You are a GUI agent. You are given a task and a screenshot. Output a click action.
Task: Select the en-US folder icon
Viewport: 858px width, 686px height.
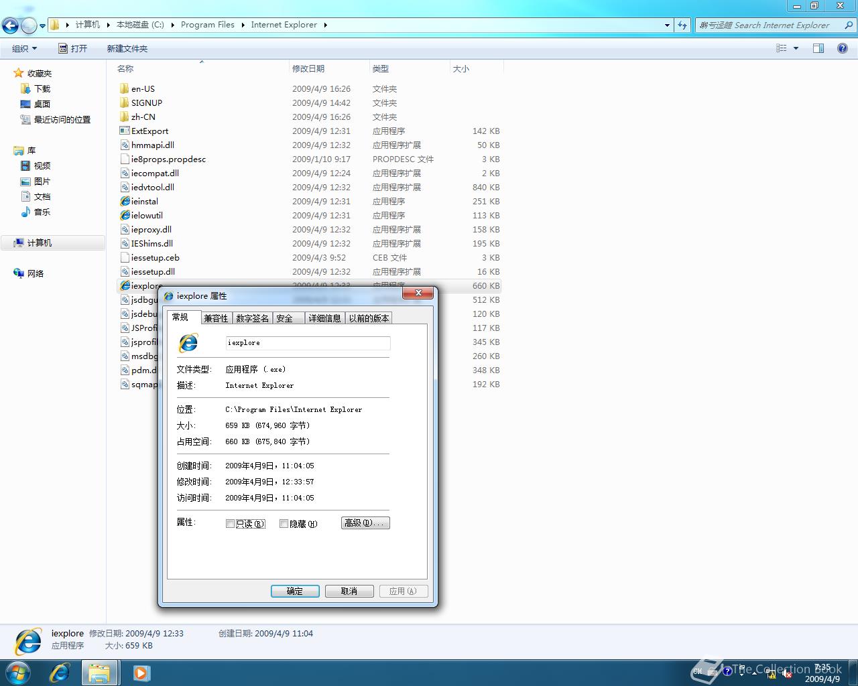pos(124,88)
